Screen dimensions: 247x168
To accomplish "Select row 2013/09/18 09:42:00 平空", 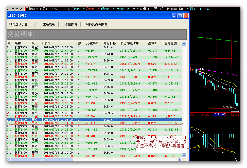I will (x=94, y=90).
